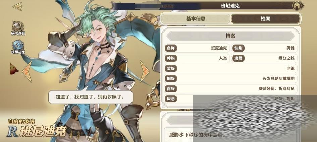
Task: Tap the 班尼迪克 title bar
Action: pyautogui.click(x=230, y=6)
